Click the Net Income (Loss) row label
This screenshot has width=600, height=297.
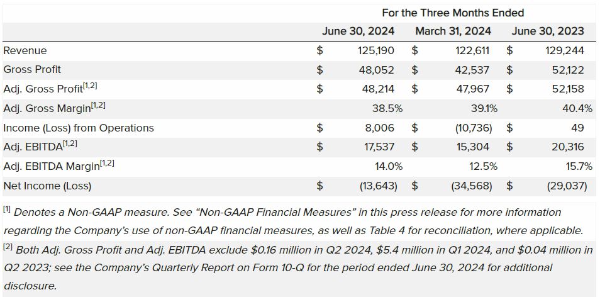pos(47,186)
